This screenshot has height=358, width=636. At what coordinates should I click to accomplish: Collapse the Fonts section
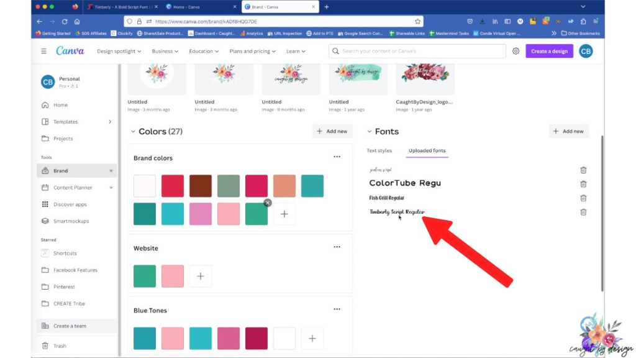tap(369, 132)
